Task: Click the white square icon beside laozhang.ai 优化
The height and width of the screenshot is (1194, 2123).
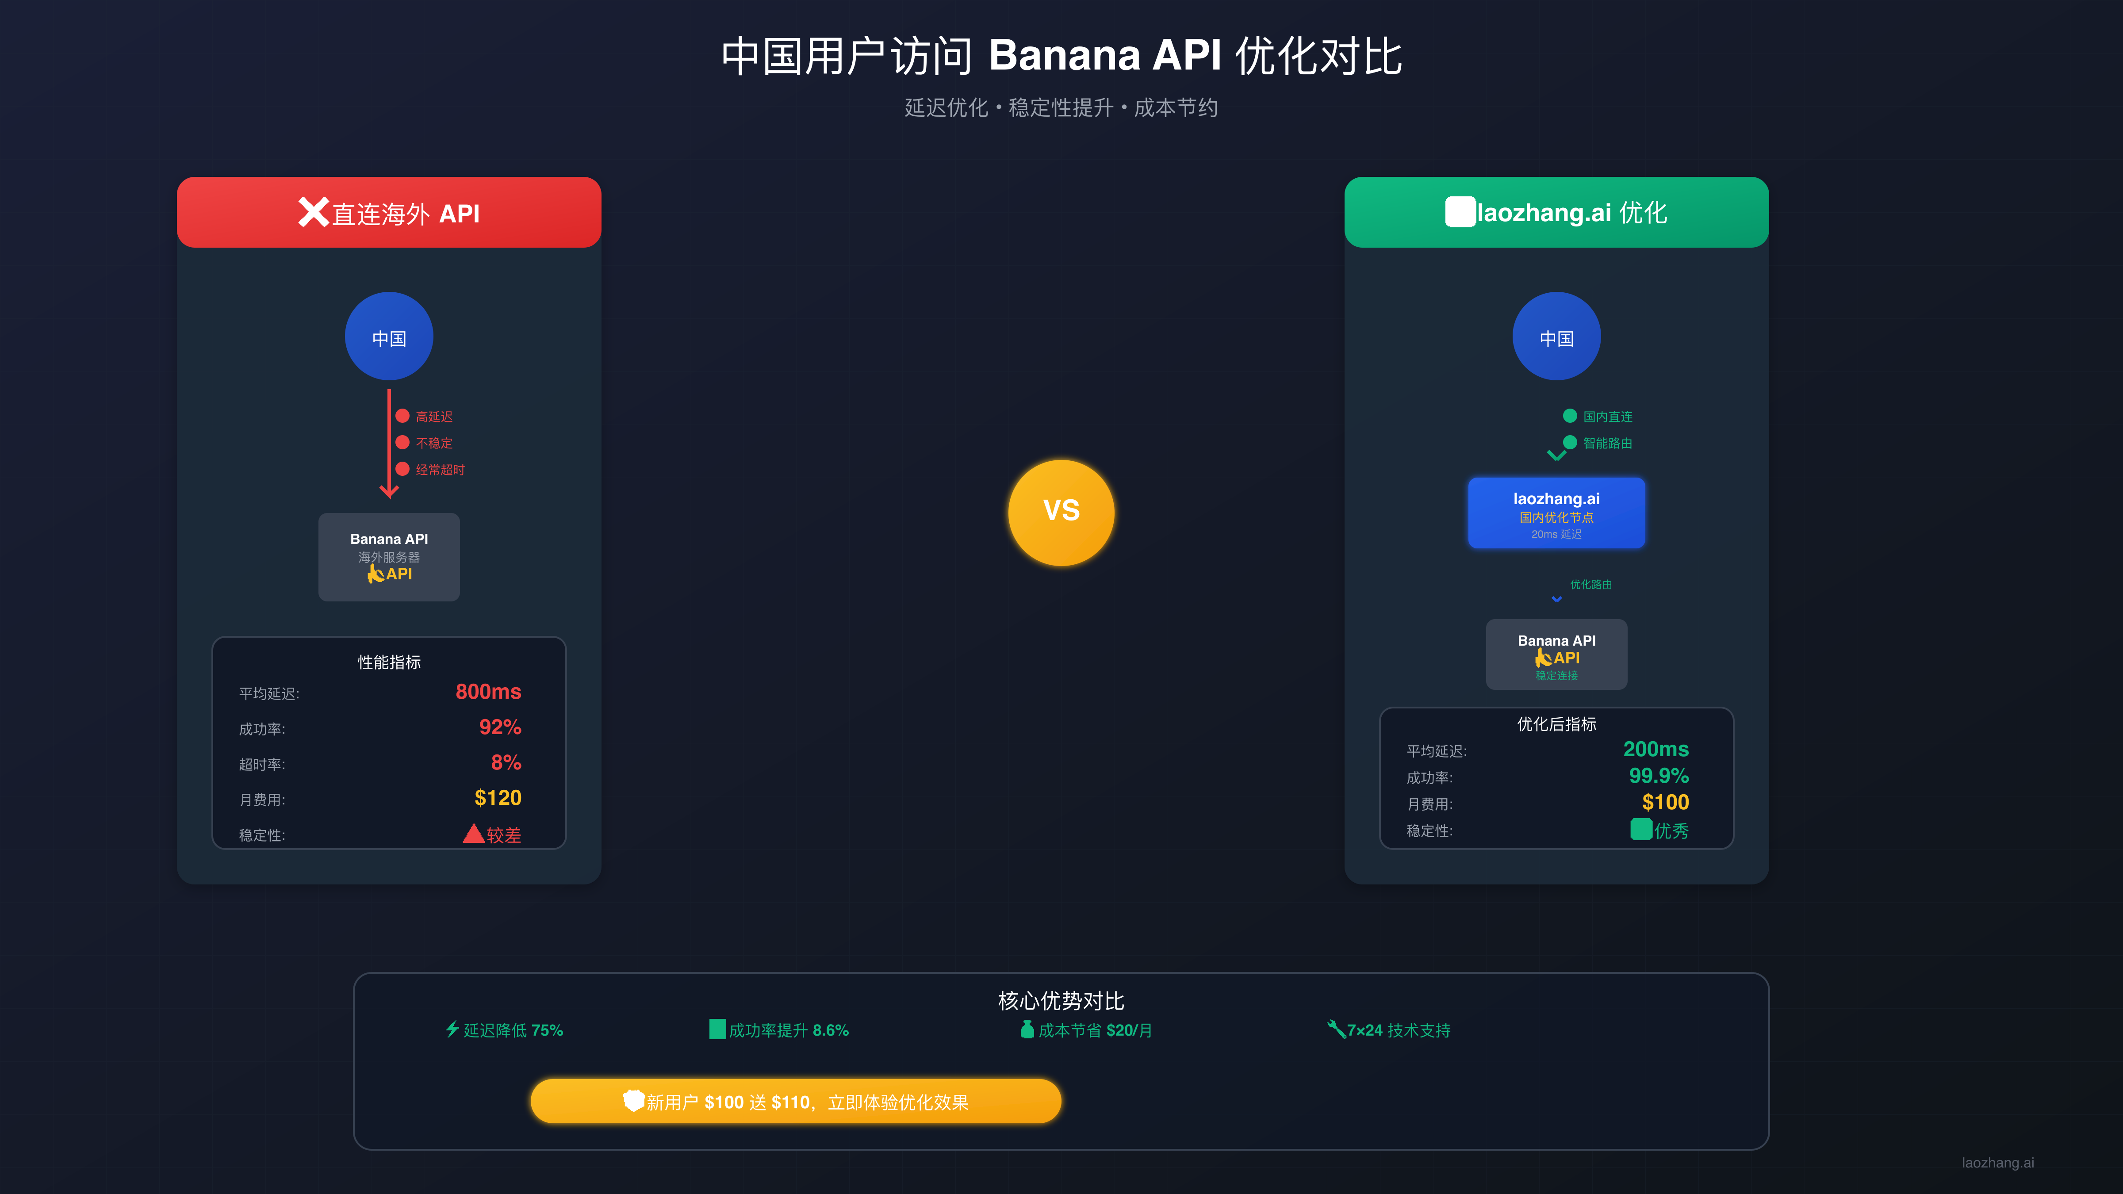Action: point(1460,212)
